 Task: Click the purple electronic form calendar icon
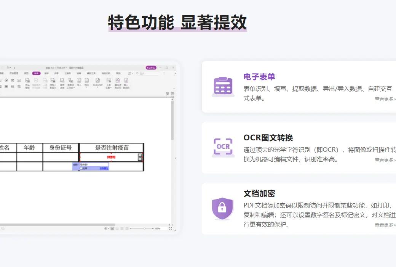click(x=223, y=86)
